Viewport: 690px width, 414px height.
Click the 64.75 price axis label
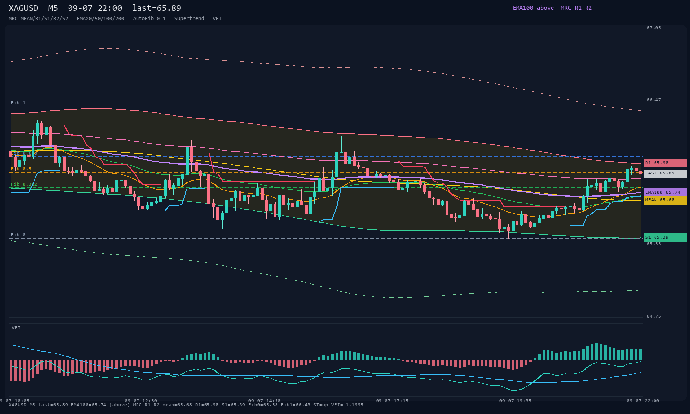pos(654,316)
